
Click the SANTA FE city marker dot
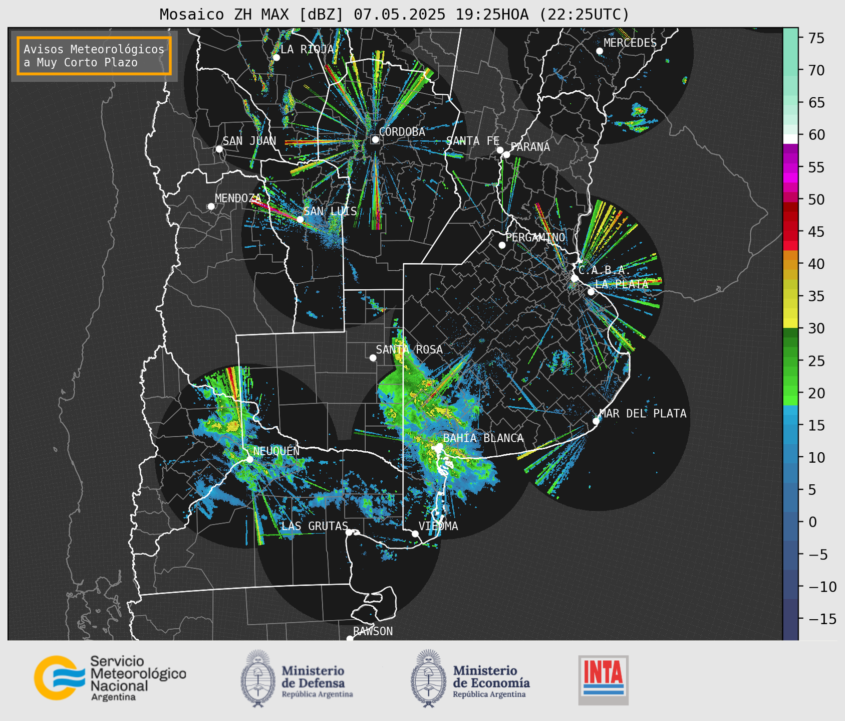coord(500,150)
